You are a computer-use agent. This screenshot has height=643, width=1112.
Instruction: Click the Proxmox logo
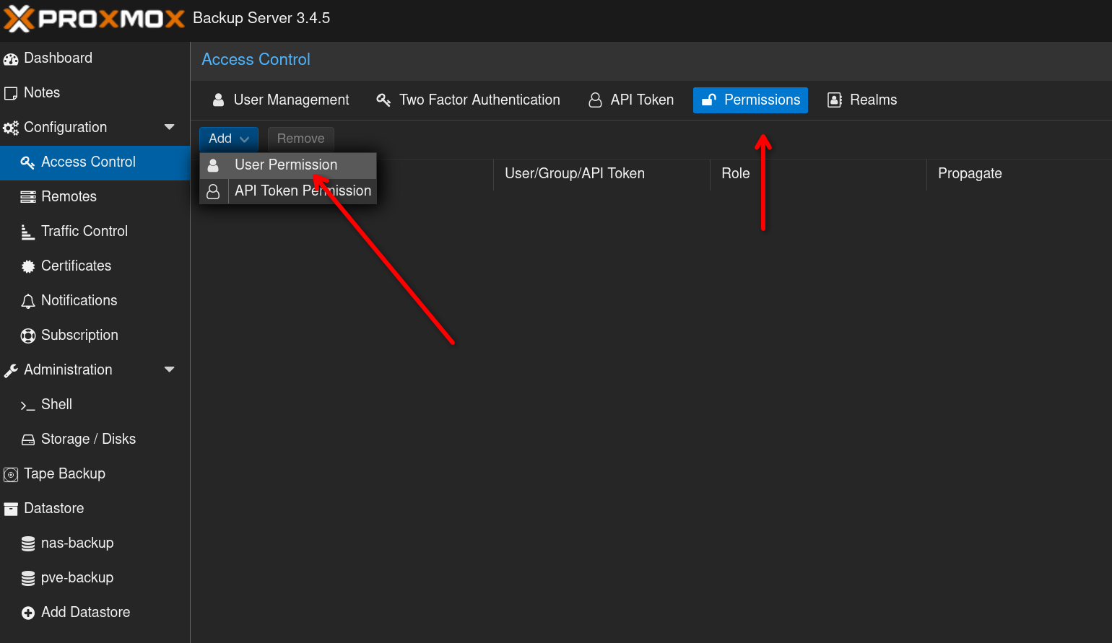(94, 18)
